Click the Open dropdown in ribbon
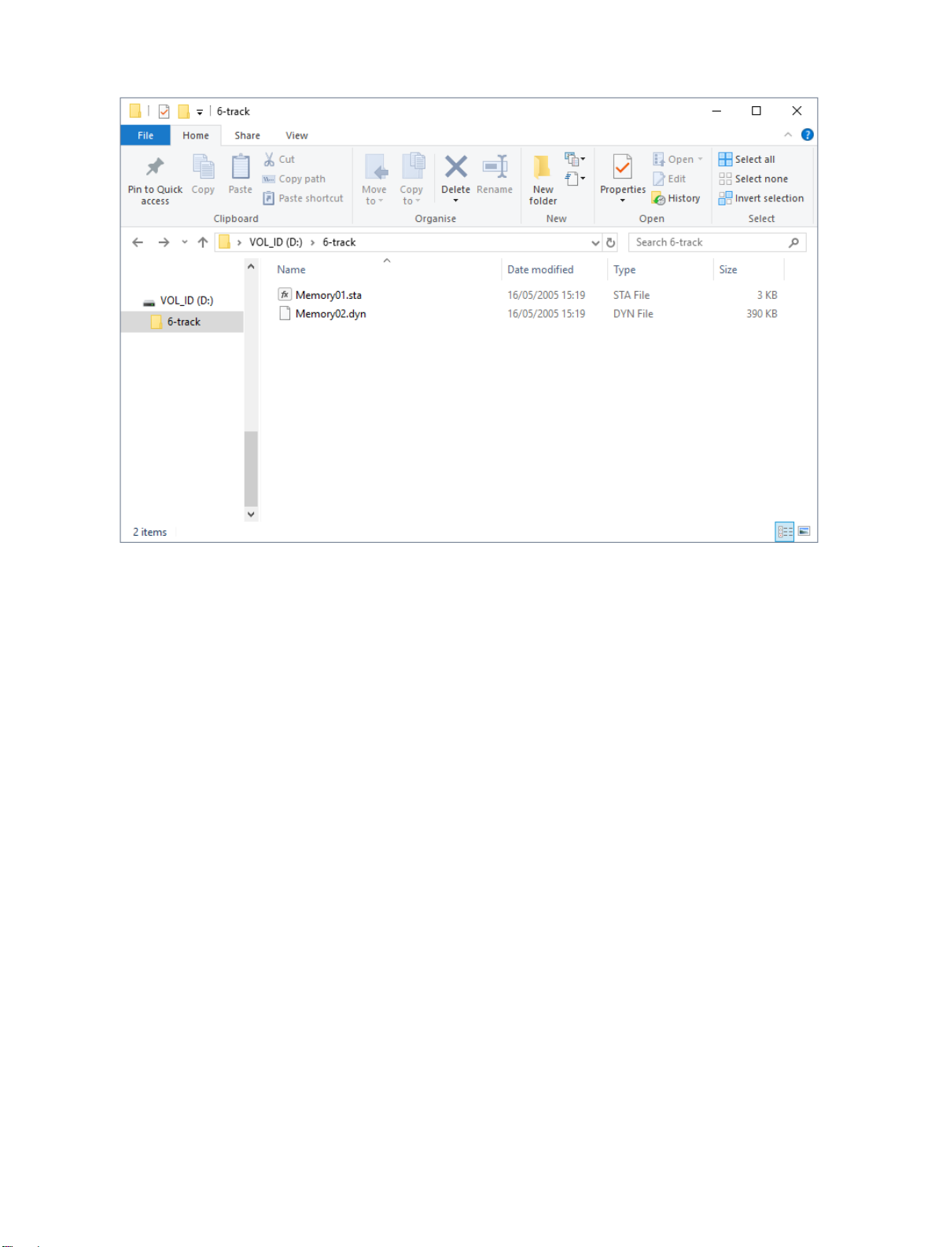This screenshot has width=935, height=1247. [x=677, y=159]
